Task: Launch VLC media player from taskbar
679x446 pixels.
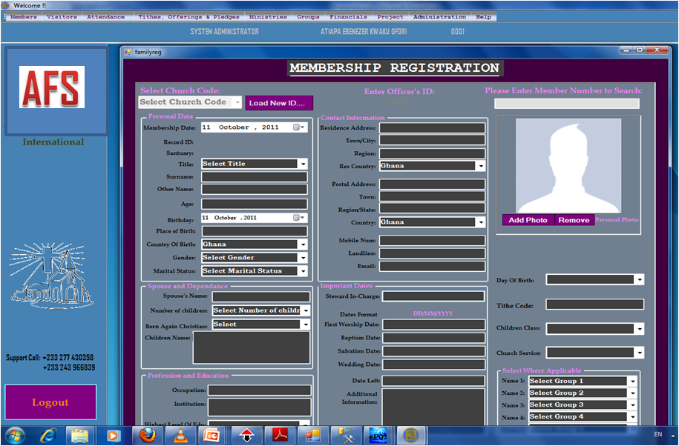Action: pos(180,435)
